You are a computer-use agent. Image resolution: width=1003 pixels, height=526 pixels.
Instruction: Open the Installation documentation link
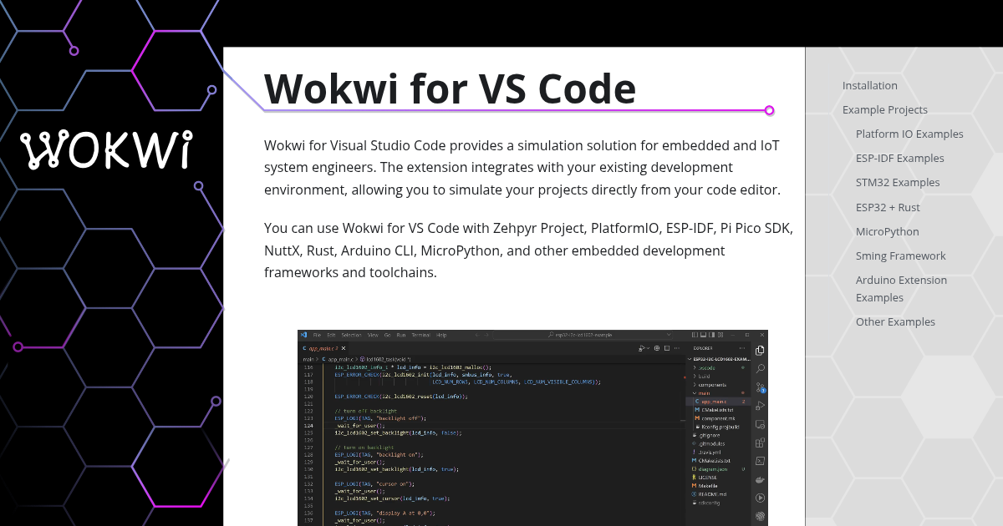869,85
